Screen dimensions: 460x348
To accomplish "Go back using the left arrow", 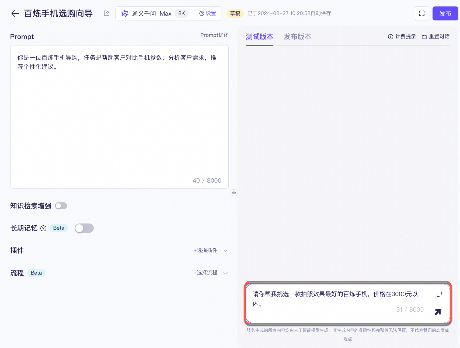I will (x=15, y=13).
